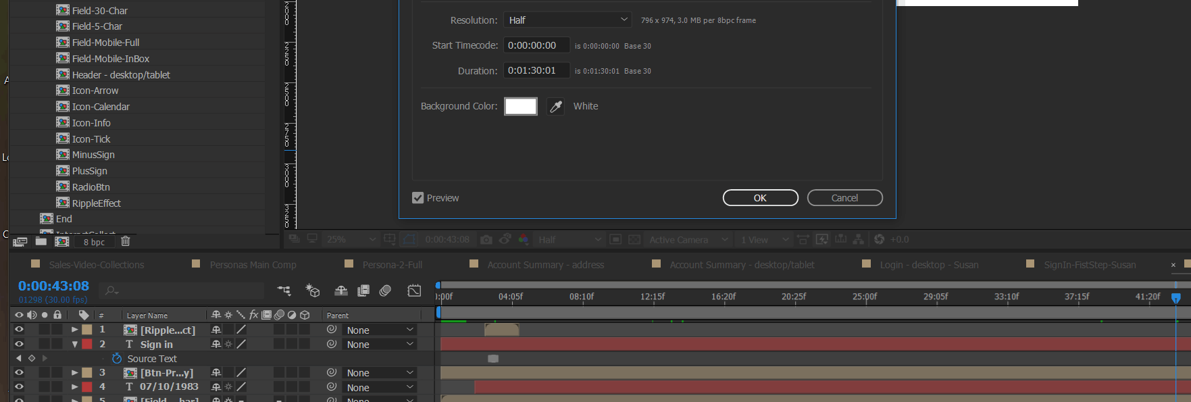Click the Primary Viewer monitor icon

(x=312, y=238)
